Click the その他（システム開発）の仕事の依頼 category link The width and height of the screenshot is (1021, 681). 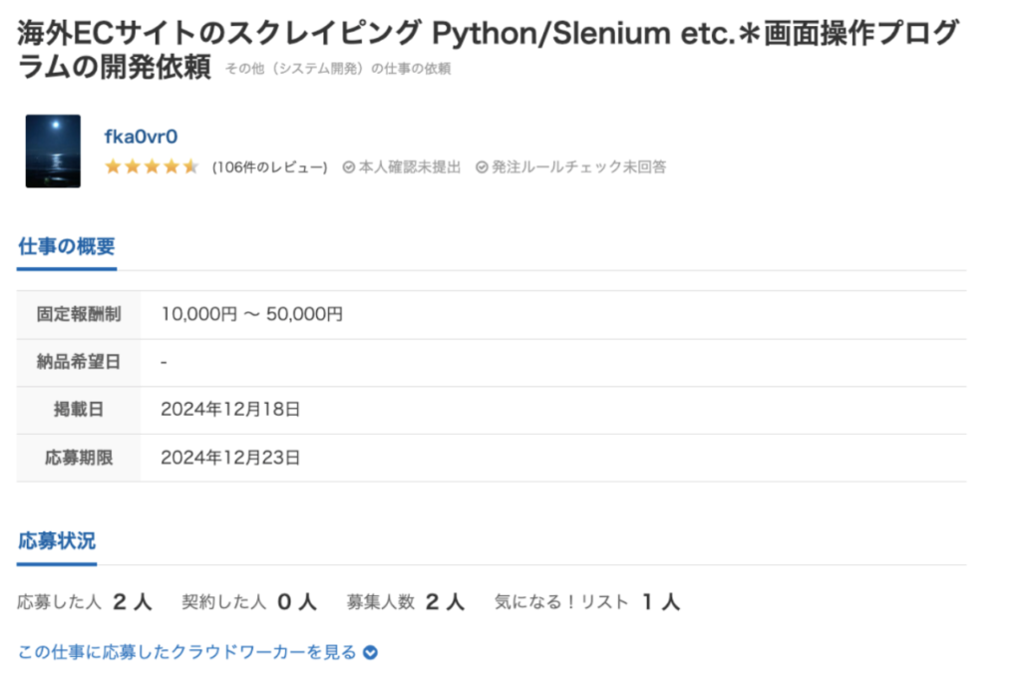point(338,69)
